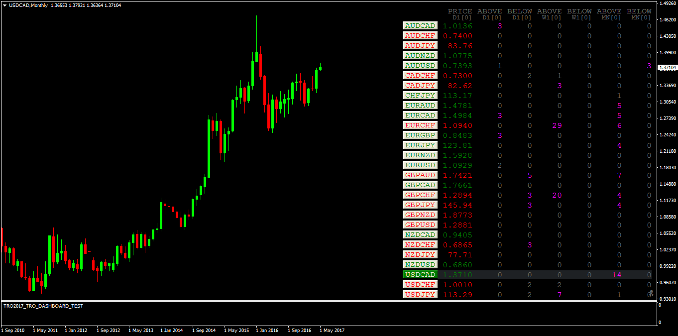Click the USDCAD price 1.3710
The width and height of the screenshot is (678, 336).
click(457, 275)
